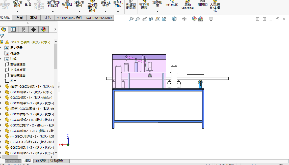
Task: Expand more manager tabs arrow
Action: pyautogui.click(x=55, y=29)
